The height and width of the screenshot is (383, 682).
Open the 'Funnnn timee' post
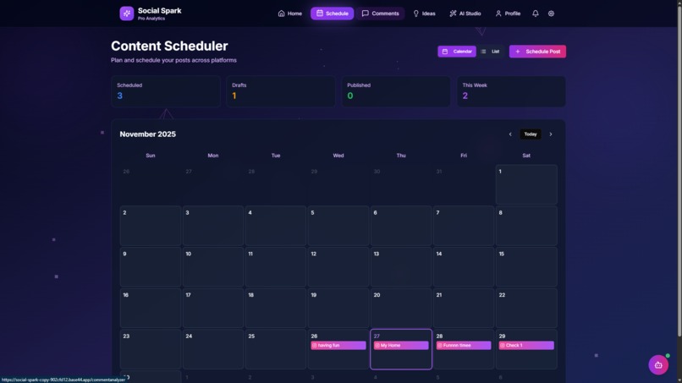tap(464, 345)
